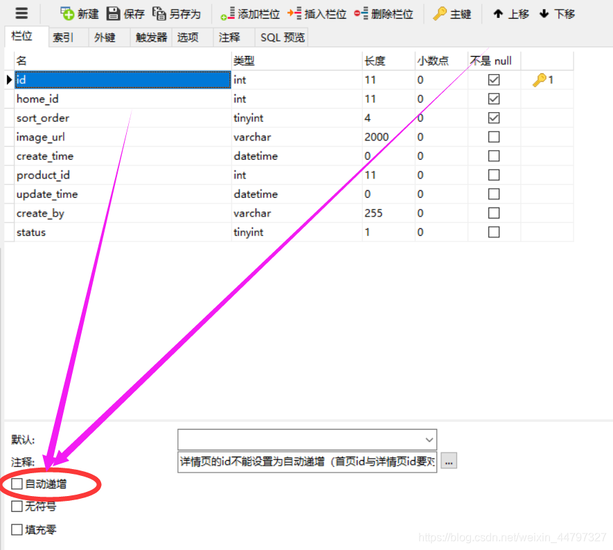The image size is (613, 550).
Task: Enable not-null for product_id
Action: click(x=494, y=175)
